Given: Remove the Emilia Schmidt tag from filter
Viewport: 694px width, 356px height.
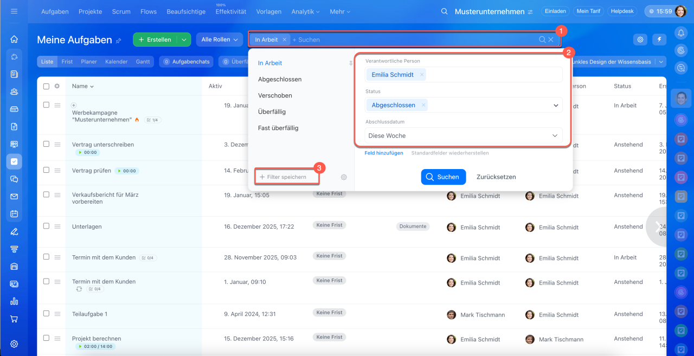Looking at the screenshot, I should point(422,75).
